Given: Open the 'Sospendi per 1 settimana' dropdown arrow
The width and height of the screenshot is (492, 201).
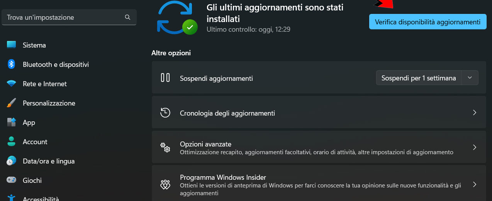Looking at the screenshot, I should pos(470,78).
